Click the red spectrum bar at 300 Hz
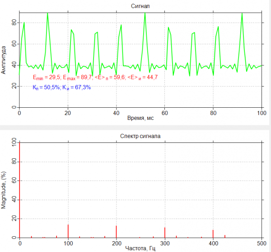The width and height of the screenshot is (271, 252). 165,233
